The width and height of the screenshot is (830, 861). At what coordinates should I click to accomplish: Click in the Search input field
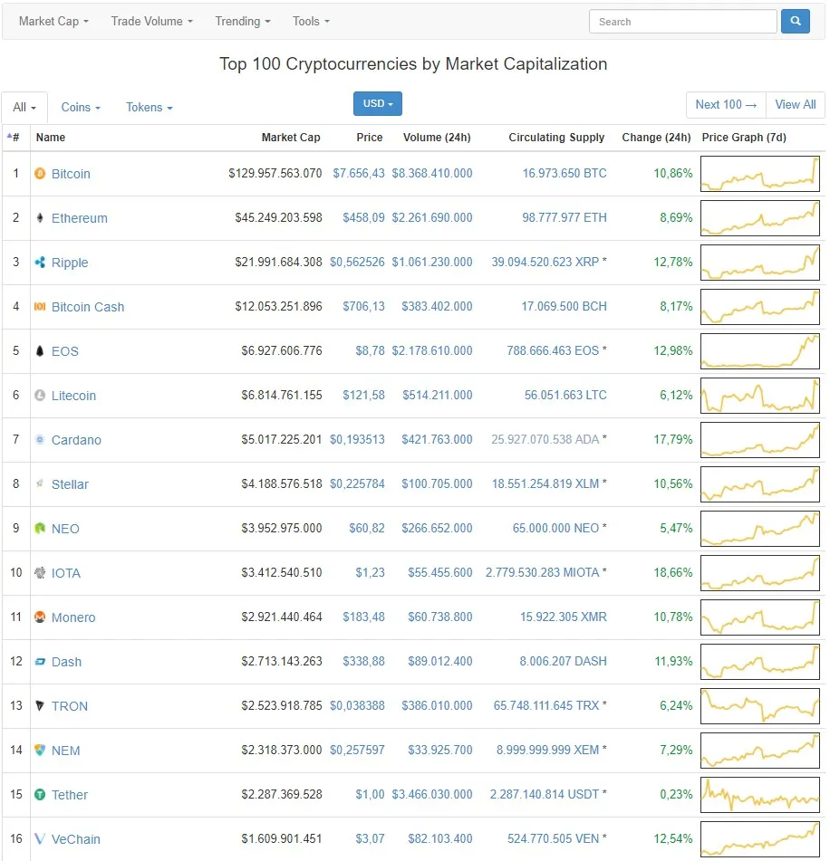(682, 22)
